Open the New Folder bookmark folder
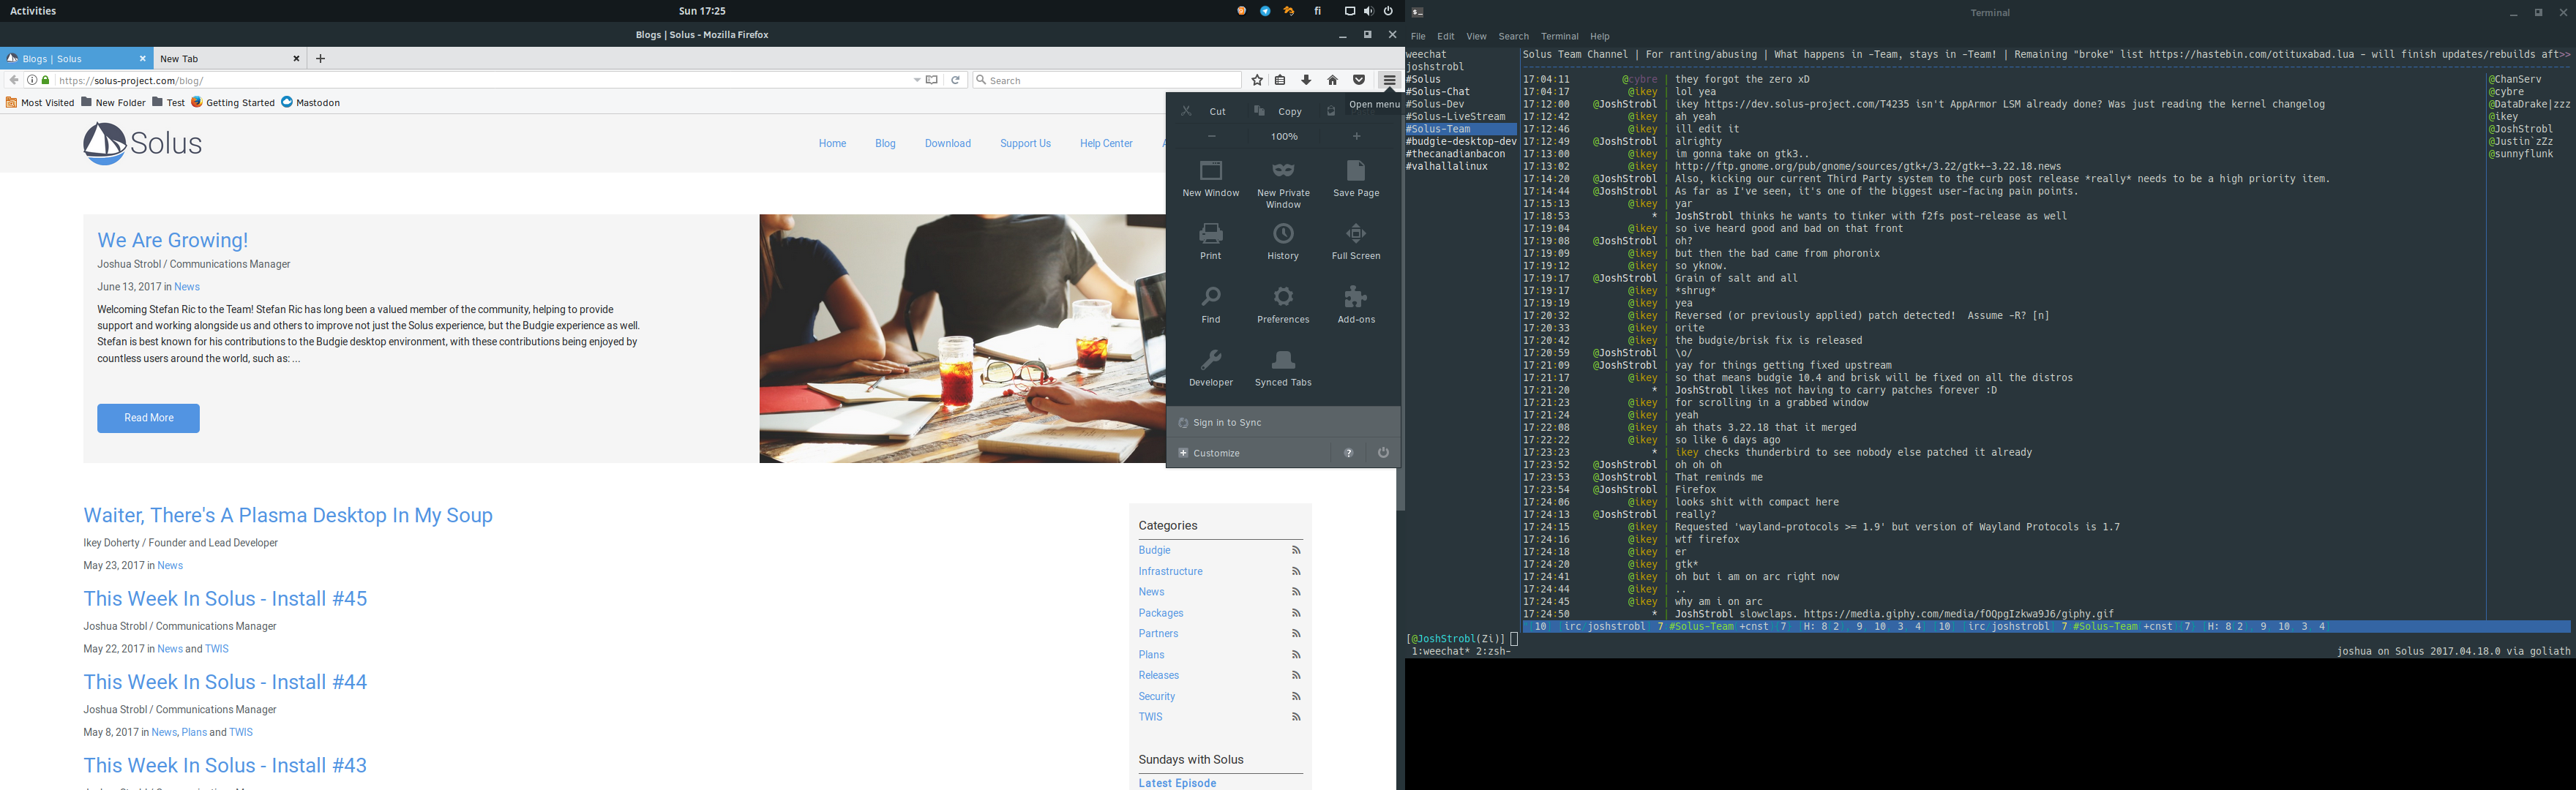 [113, 102]
